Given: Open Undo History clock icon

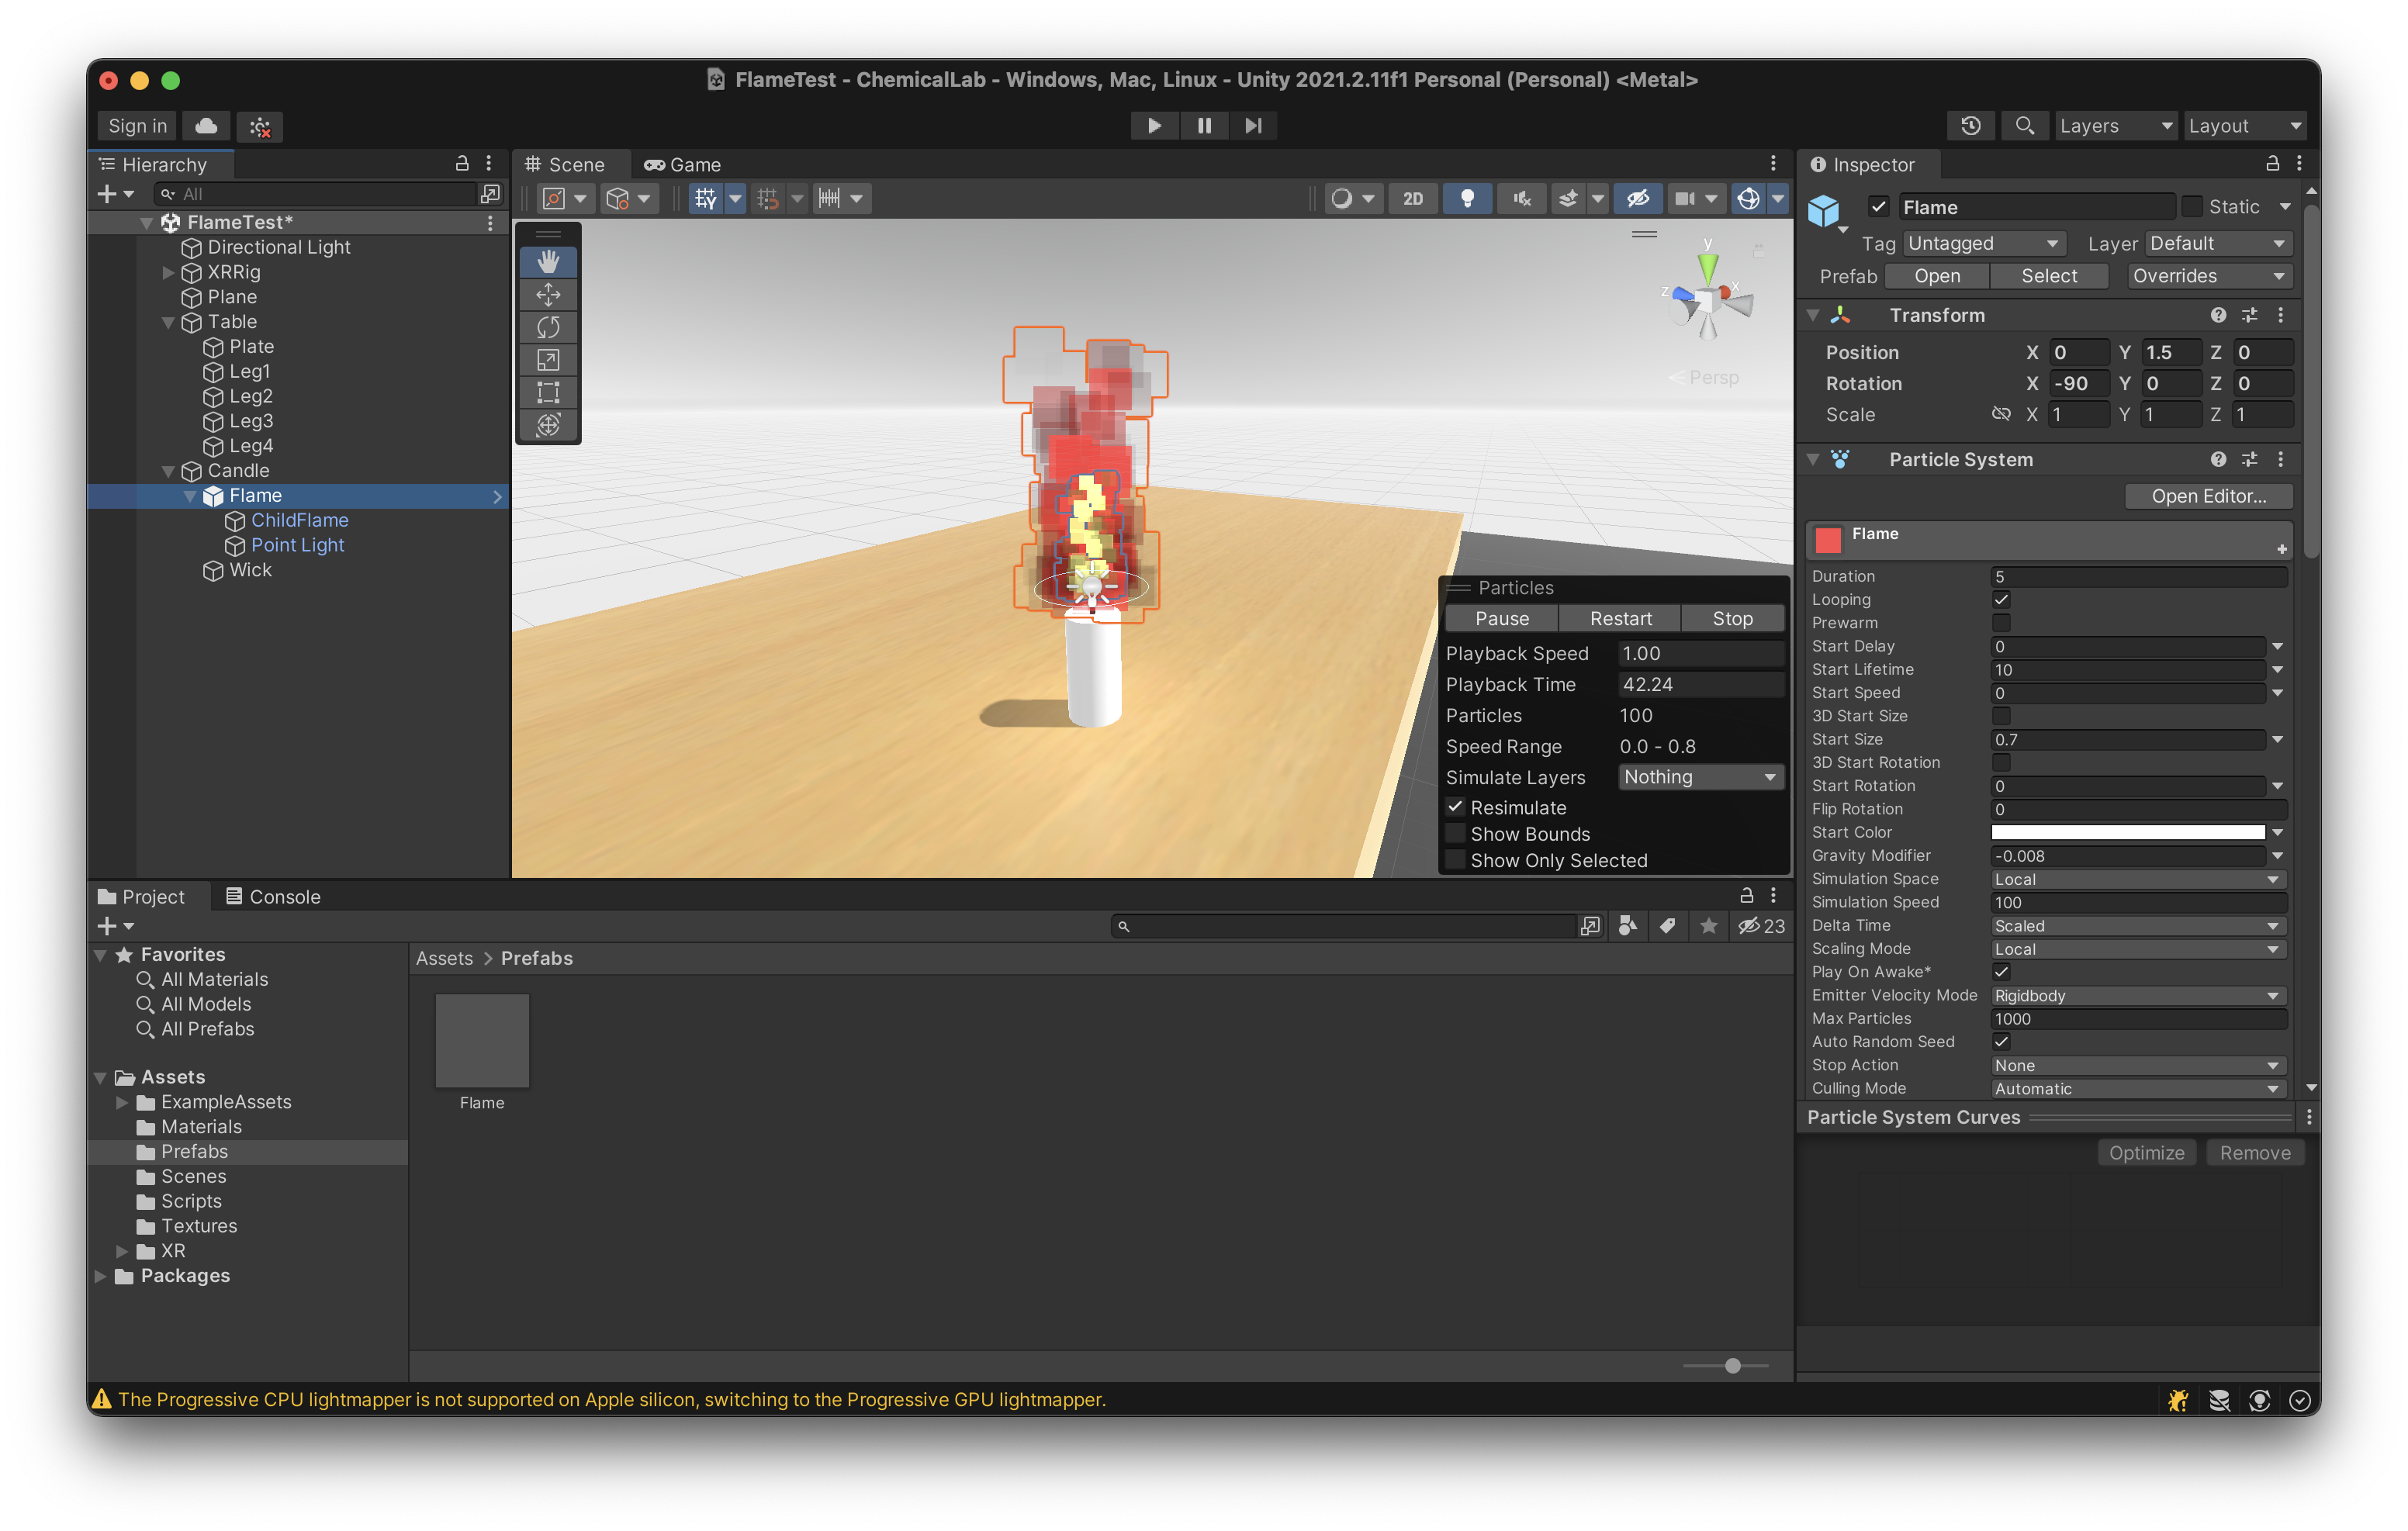Looking at the screenshot, I should coord(1970,126).
